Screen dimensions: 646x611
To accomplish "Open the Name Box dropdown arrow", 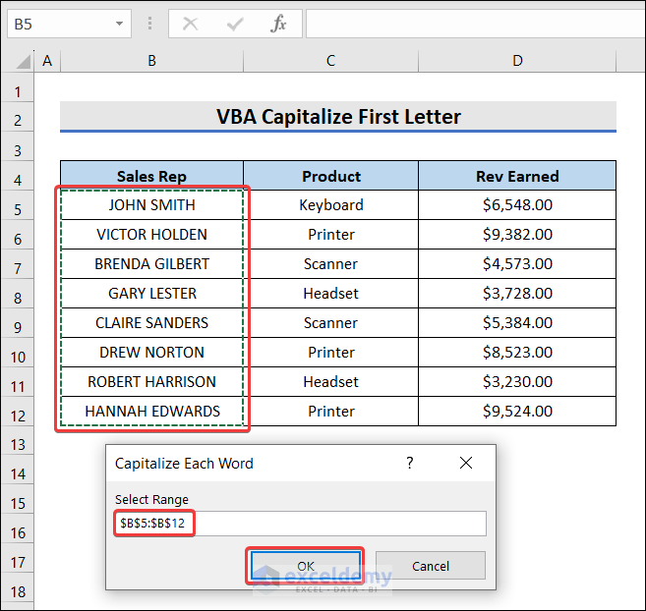I will click(x=120, y=24).
